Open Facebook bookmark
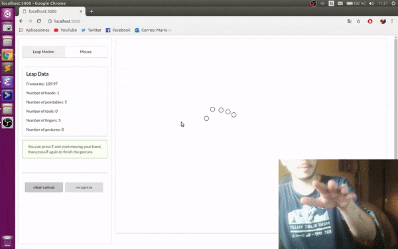This screenshot has height=249, width=398. click(118, 30)
